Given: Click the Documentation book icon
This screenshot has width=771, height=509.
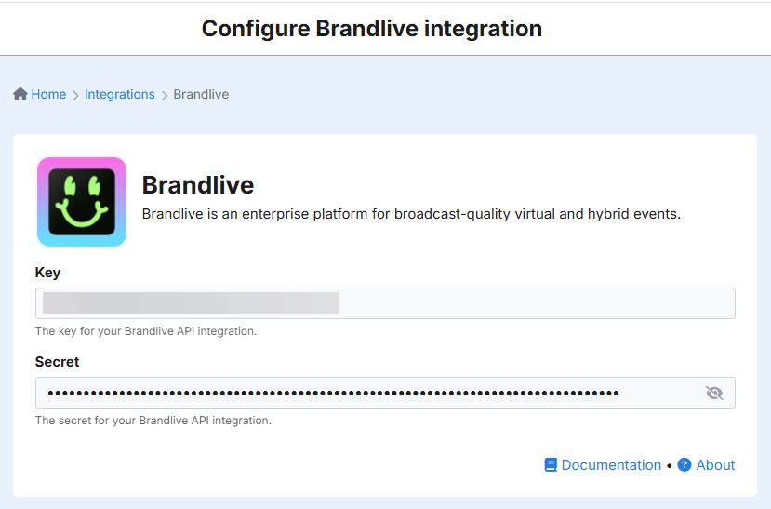Looking at the screenshot, I should [x=551, y=465].
